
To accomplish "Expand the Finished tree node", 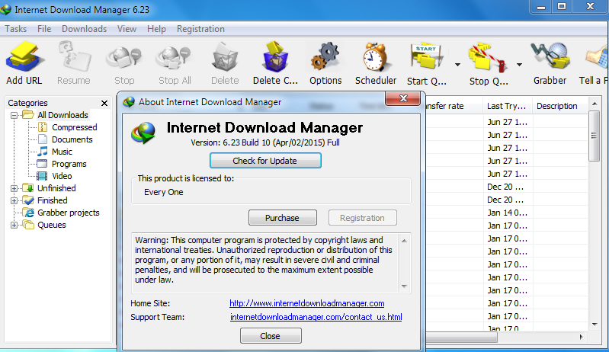I will (14, 200).
